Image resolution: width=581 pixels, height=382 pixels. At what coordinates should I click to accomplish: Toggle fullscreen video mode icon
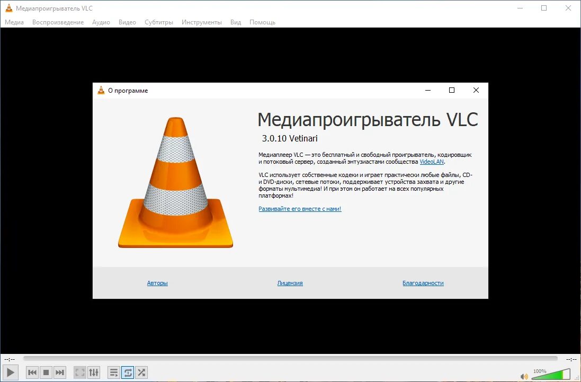pos(79,372)
